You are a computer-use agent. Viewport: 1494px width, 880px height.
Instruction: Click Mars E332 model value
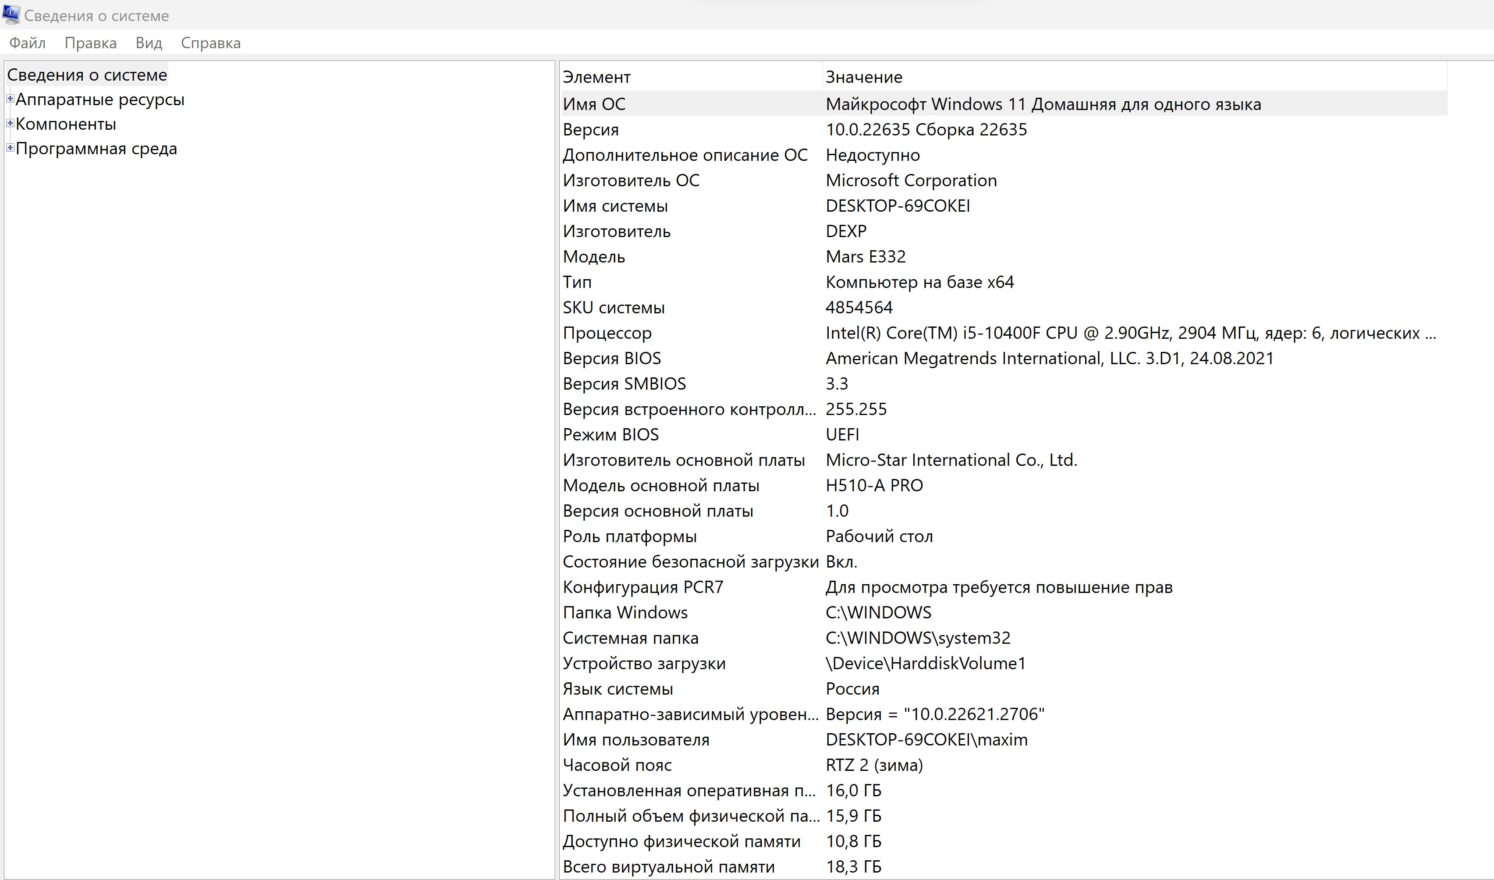866,257
